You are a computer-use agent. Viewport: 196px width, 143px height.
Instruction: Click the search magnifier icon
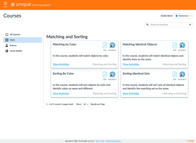click(147, 25)
